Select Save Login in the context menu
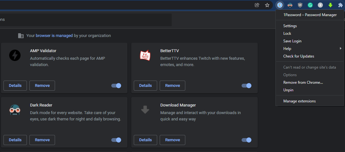 [x=310, y=41]
